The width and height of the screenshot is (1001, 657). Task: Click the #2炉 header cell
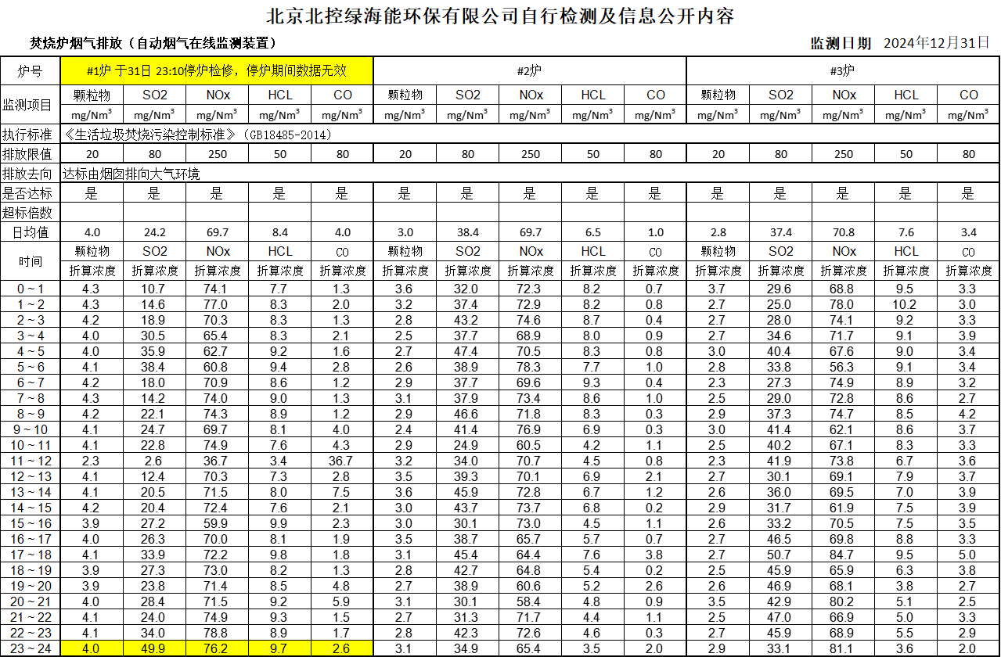[x=530, y=71]
